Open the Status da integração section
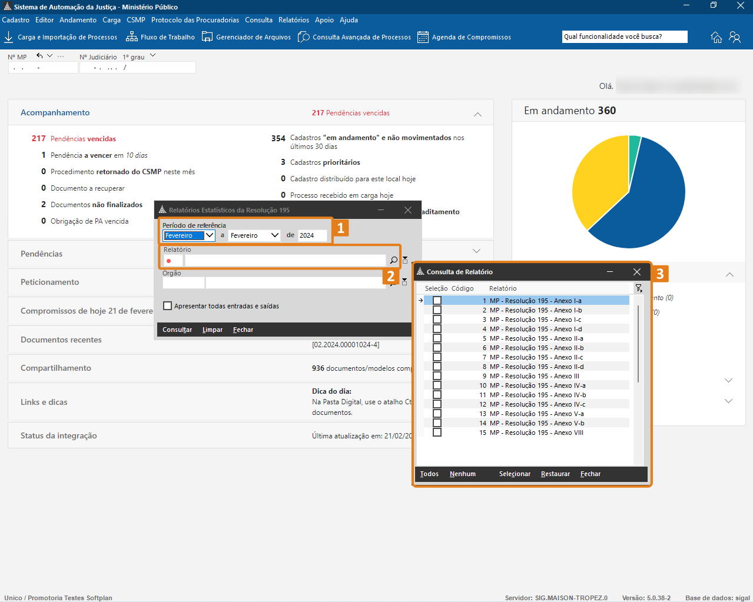Screen dimensions: 753x602 59,436
